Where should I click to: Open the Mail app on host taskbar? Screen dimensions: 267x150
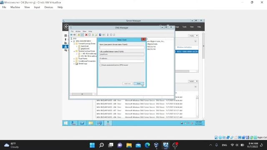click(138, 145)
